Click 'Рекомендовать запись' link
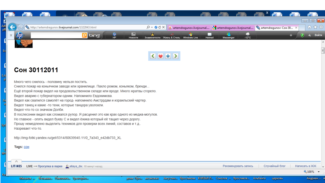The image size is (325, 183). pyautogui.click(x=238, y=166)
